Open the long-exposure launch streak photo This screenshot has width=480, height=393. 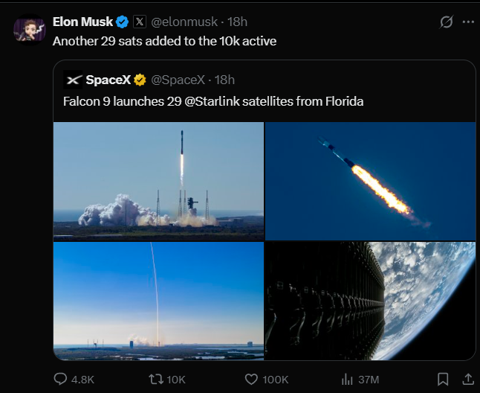click(158, 301)
